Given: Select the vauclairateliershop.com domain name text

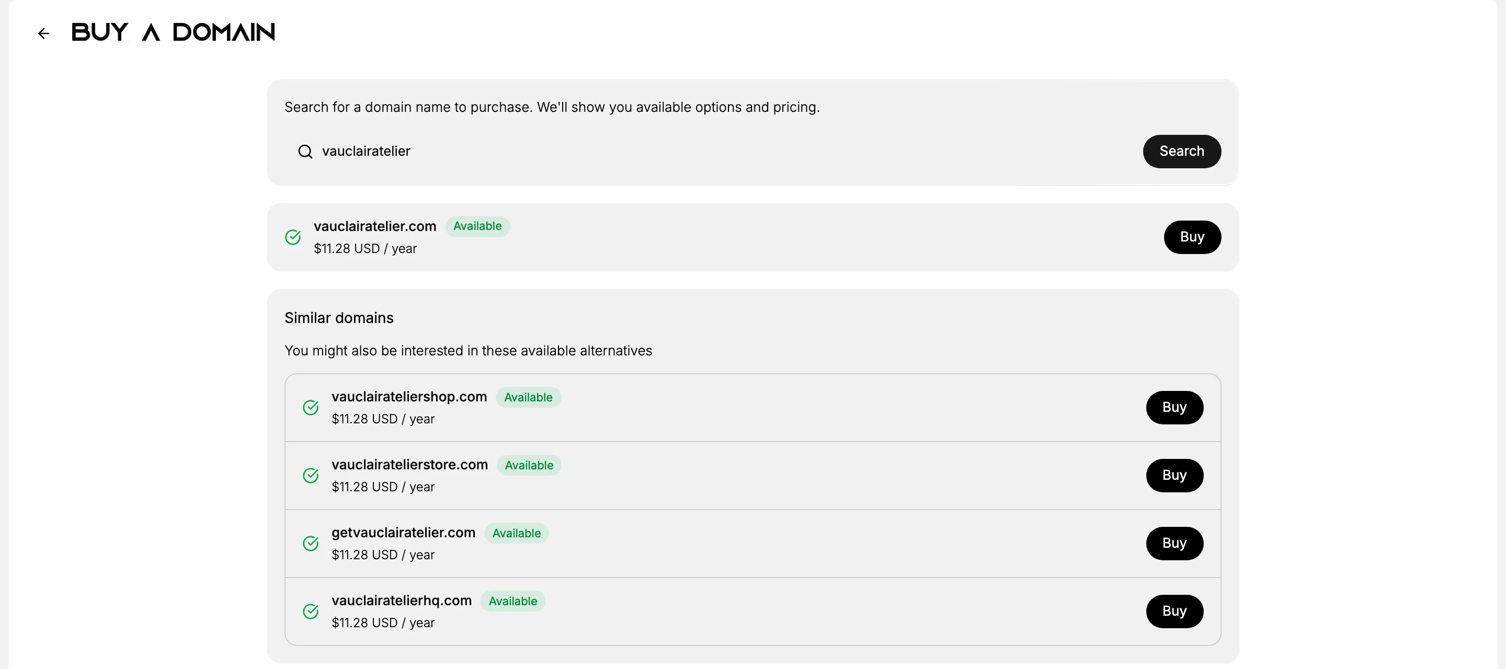Looking at the screenshot, I should pos(409,397).
